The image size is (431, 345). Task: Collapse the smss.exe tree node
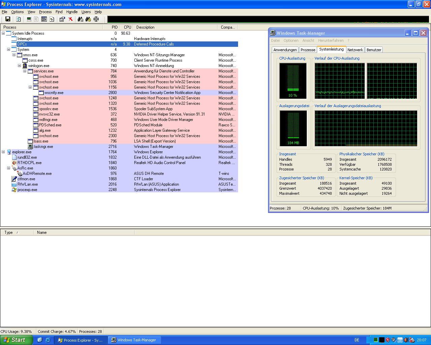(14, 55)
